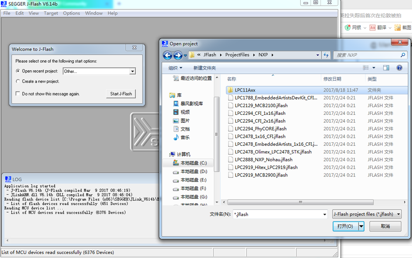Toggle the preview pane icon

pyautogui.click(x=386, y=68)
